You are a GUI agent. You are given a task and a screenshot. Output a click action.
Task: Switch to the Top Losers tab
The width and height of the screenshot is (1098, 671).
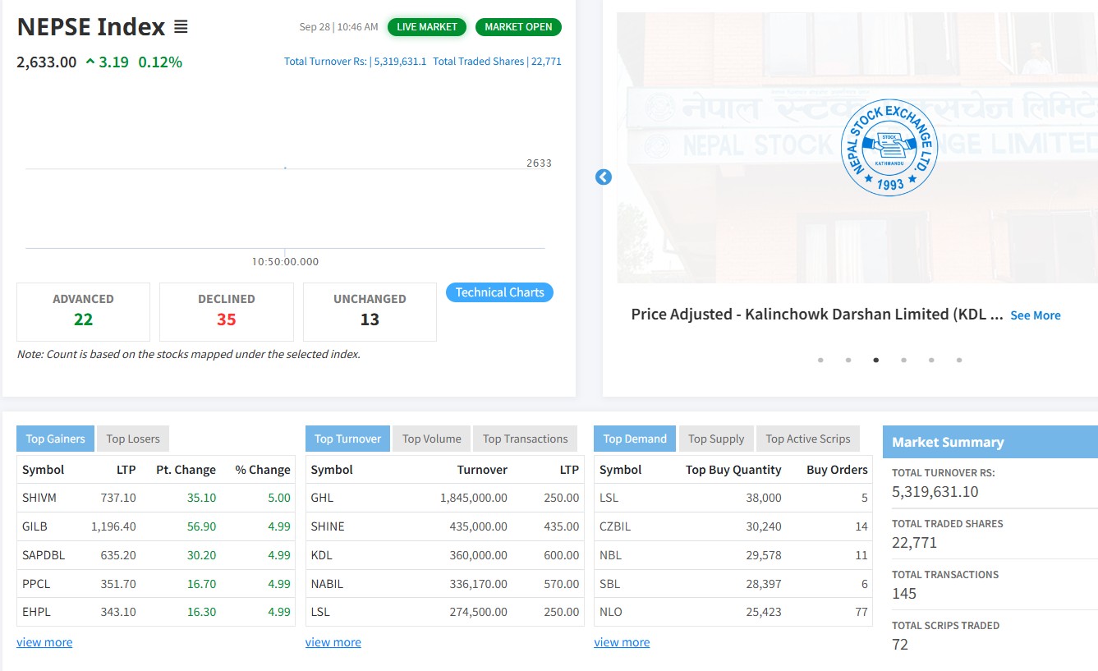pyautogui.click(x=133, y=439)
